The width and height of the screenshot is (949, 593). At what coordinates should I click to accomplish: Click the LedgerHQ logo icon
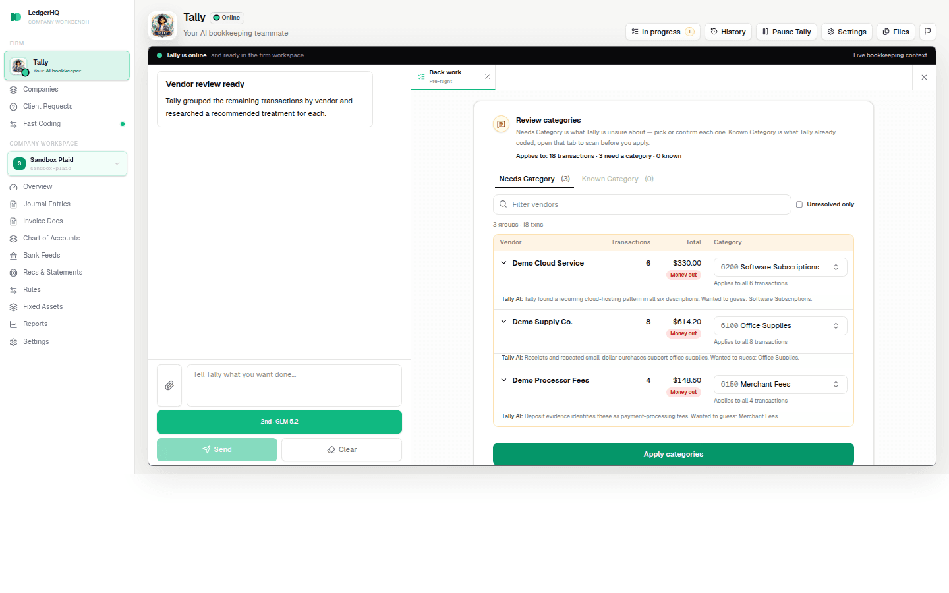[16, 17]
